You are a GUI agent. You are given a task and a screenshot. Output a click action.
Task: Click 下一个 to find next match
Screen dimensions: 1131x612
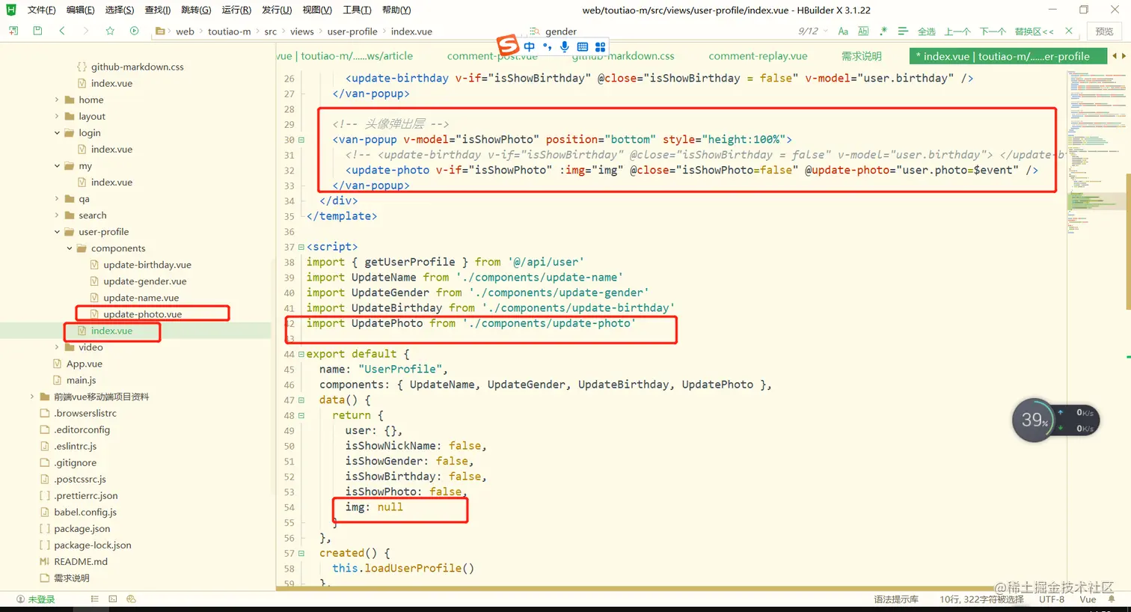pos(993,31)
